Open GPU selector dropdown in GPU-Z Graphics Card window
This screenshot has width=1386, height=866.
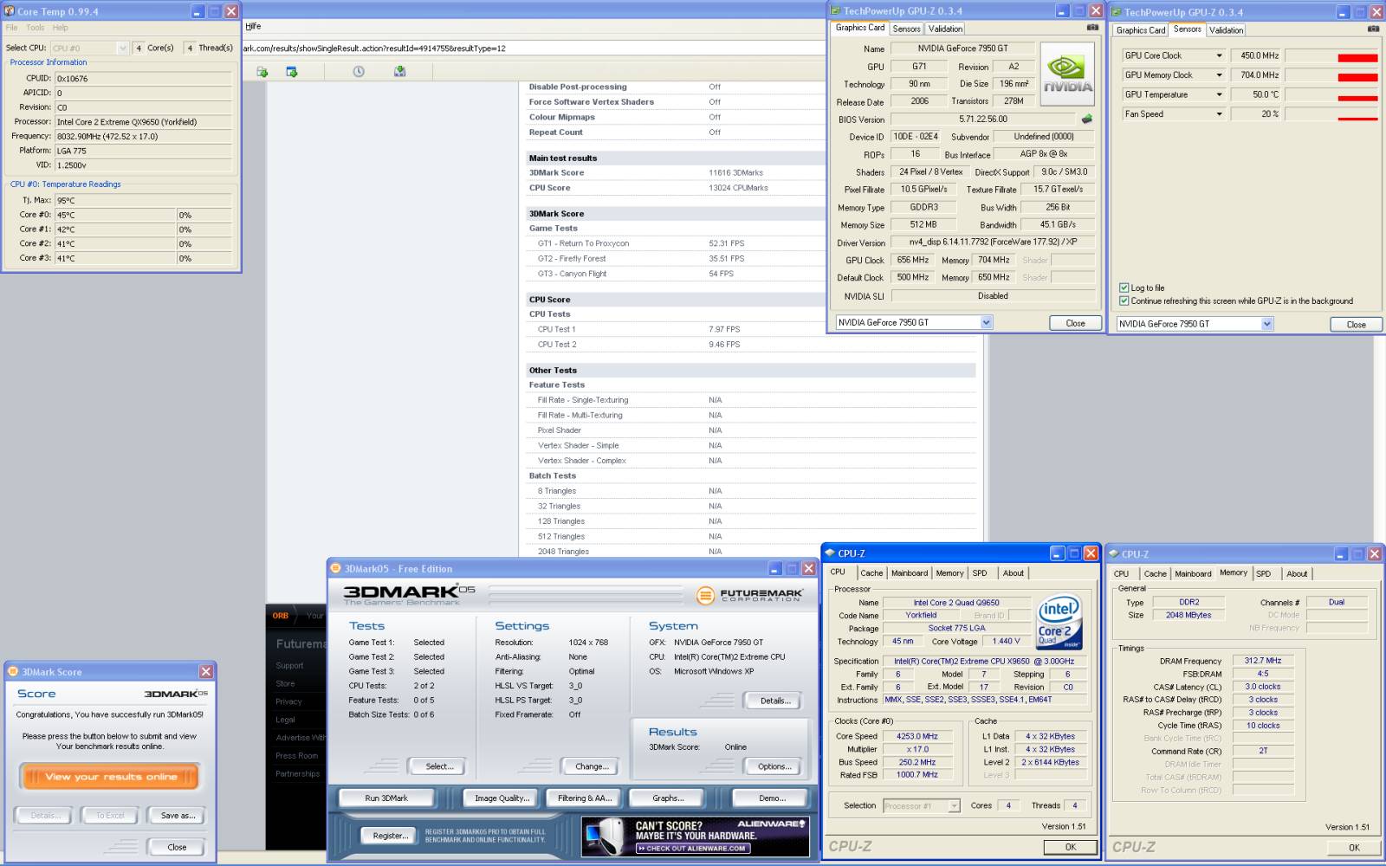click(986, 322)
